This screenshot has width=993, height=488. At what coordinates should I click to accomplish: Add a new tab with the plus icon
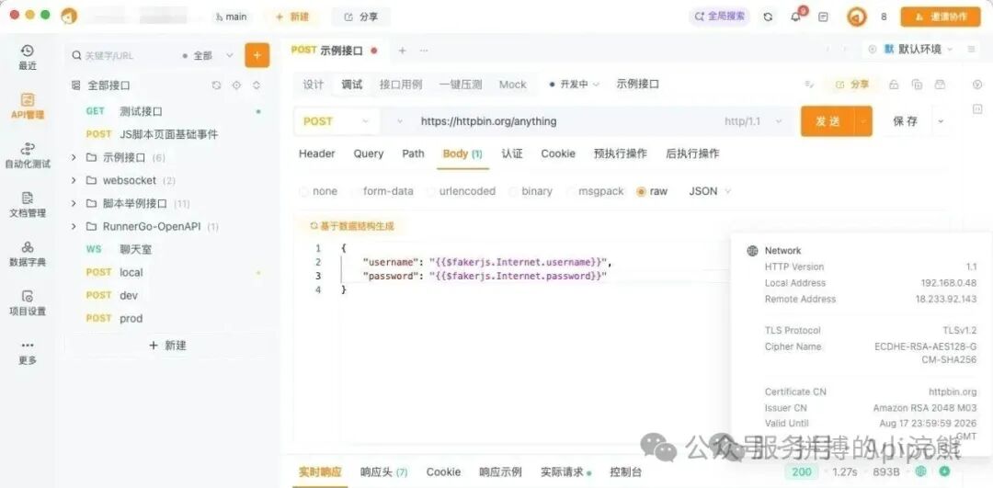402,51
